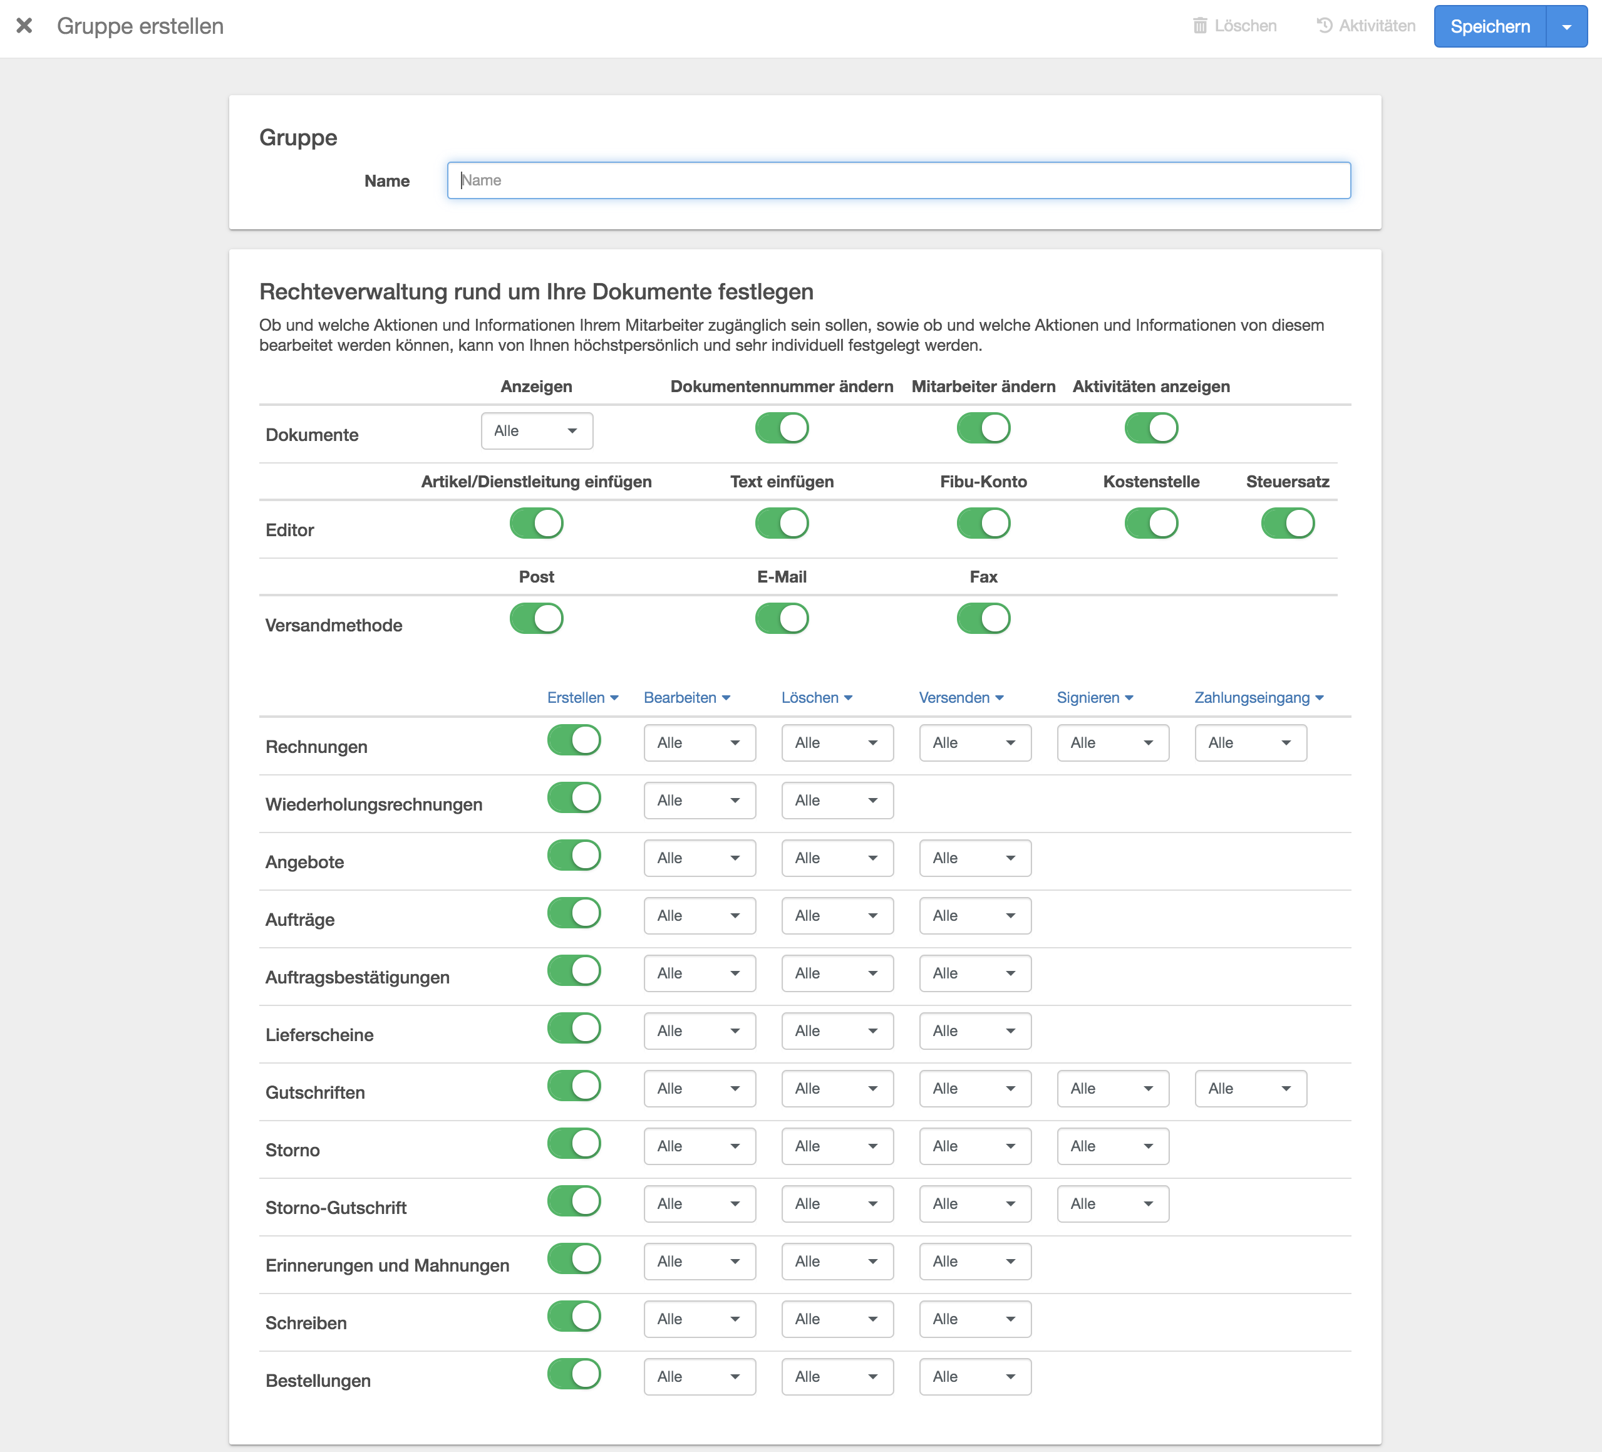This screenshot has width=1602, height=1452.
Task: Open the Speichern split-button arrow
Action: tap(1566, 26)
